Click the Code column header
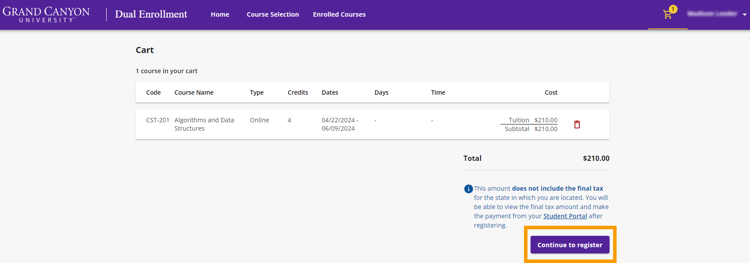The height and width of the screenshot is (263, 750). point(153,92)
